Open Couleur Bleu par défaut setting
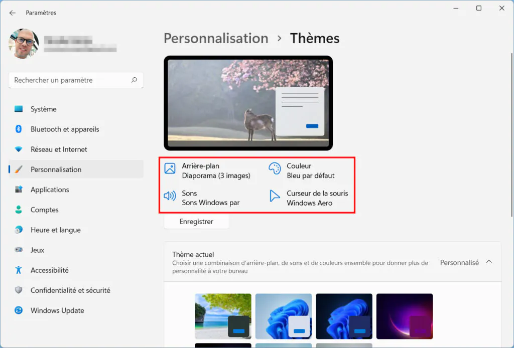Viewport: 514px width, 348px height. click(302, 170)
